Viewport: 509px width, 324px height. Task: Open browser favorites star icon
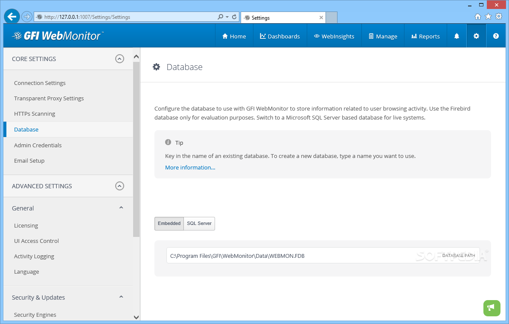(x=488, y=17)
